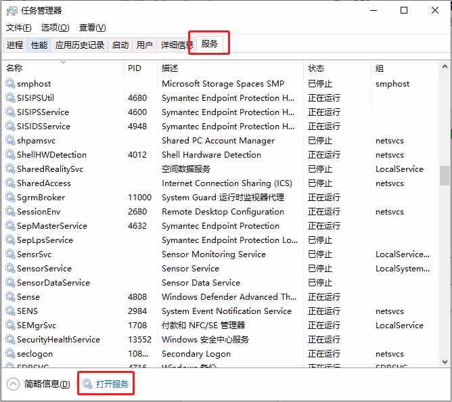Screen dimensions: 452x402
Task: Open the 文件(F) menu
Action: click(x=18, y=28)
